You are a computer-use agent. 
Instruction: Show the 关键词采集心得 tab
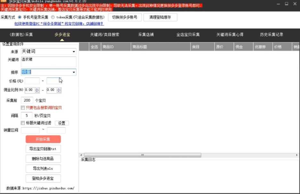[230, 35]
